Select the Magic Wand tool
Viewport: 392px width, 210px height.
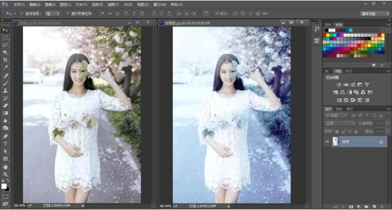tap(5, 53)
